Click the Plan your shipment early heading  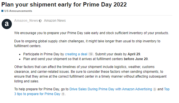[64, 5]
